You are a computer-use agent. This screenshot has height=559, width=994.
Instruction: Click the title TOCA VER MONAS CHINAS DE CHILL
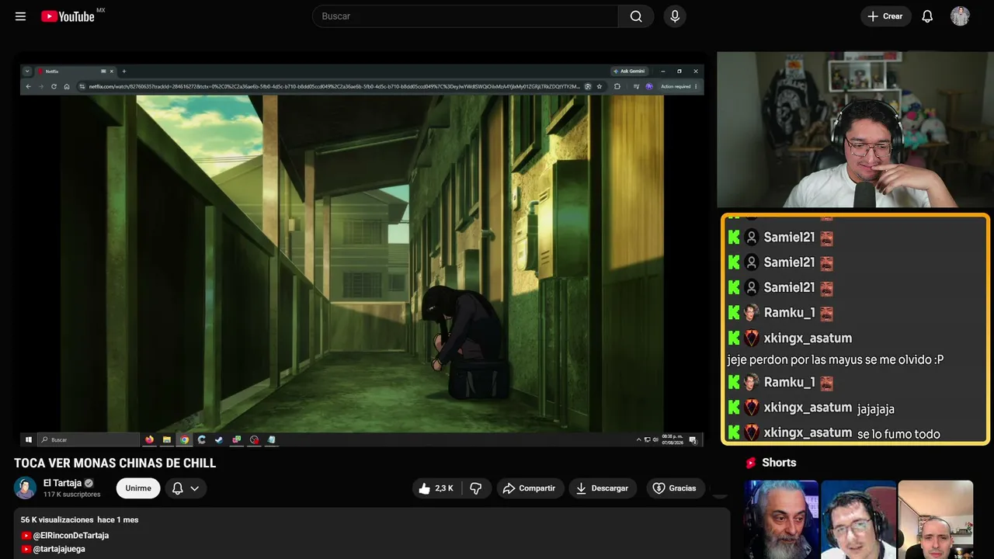pos(115,464)
